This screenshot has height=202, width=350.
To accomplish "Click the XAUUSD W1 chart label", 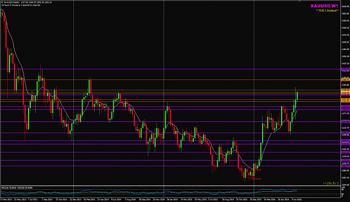I will (x=324, y=6).
